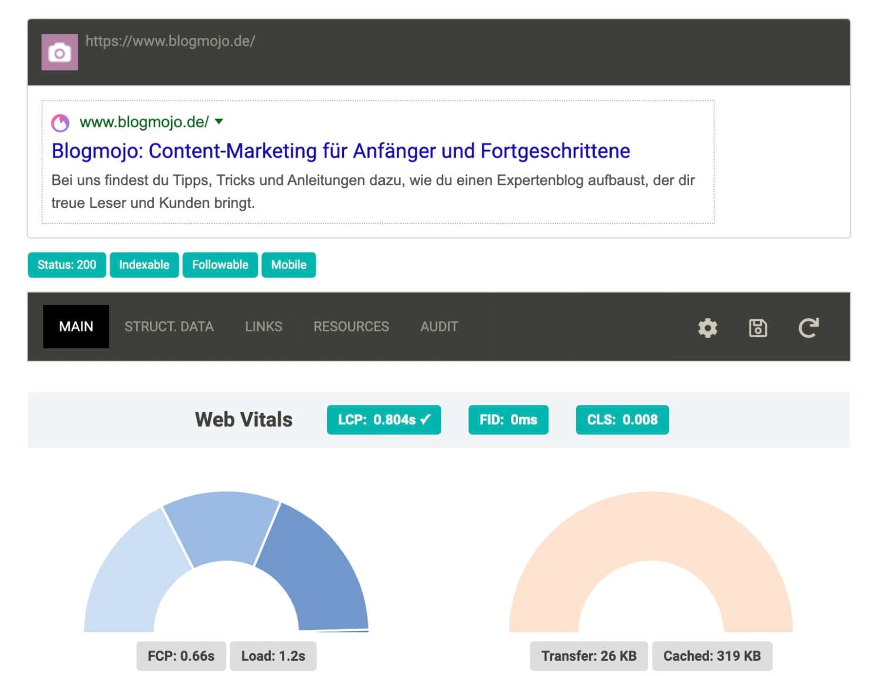The height and width of the screenshot is (676, 879).
Task: Select the RESOURCES tab
Action: click(351, 326)
